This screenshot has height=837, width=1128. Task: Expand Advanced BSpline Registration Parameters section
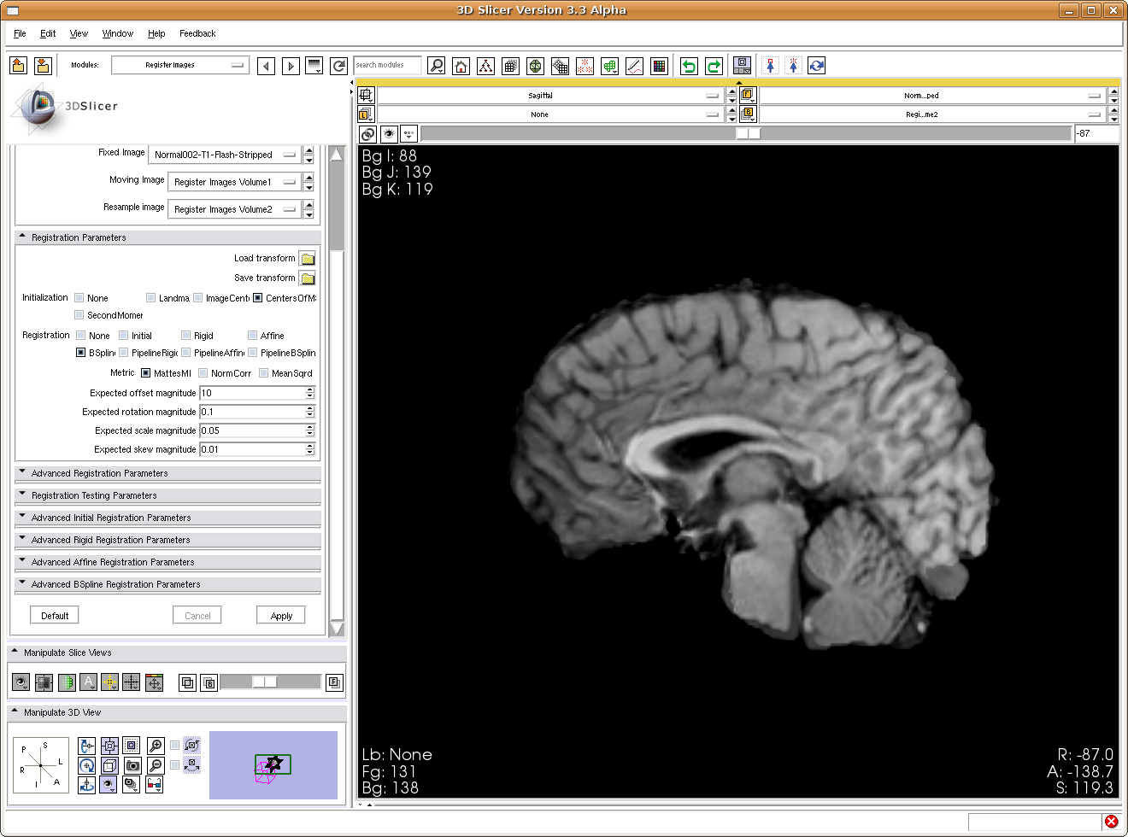point(115,584)
